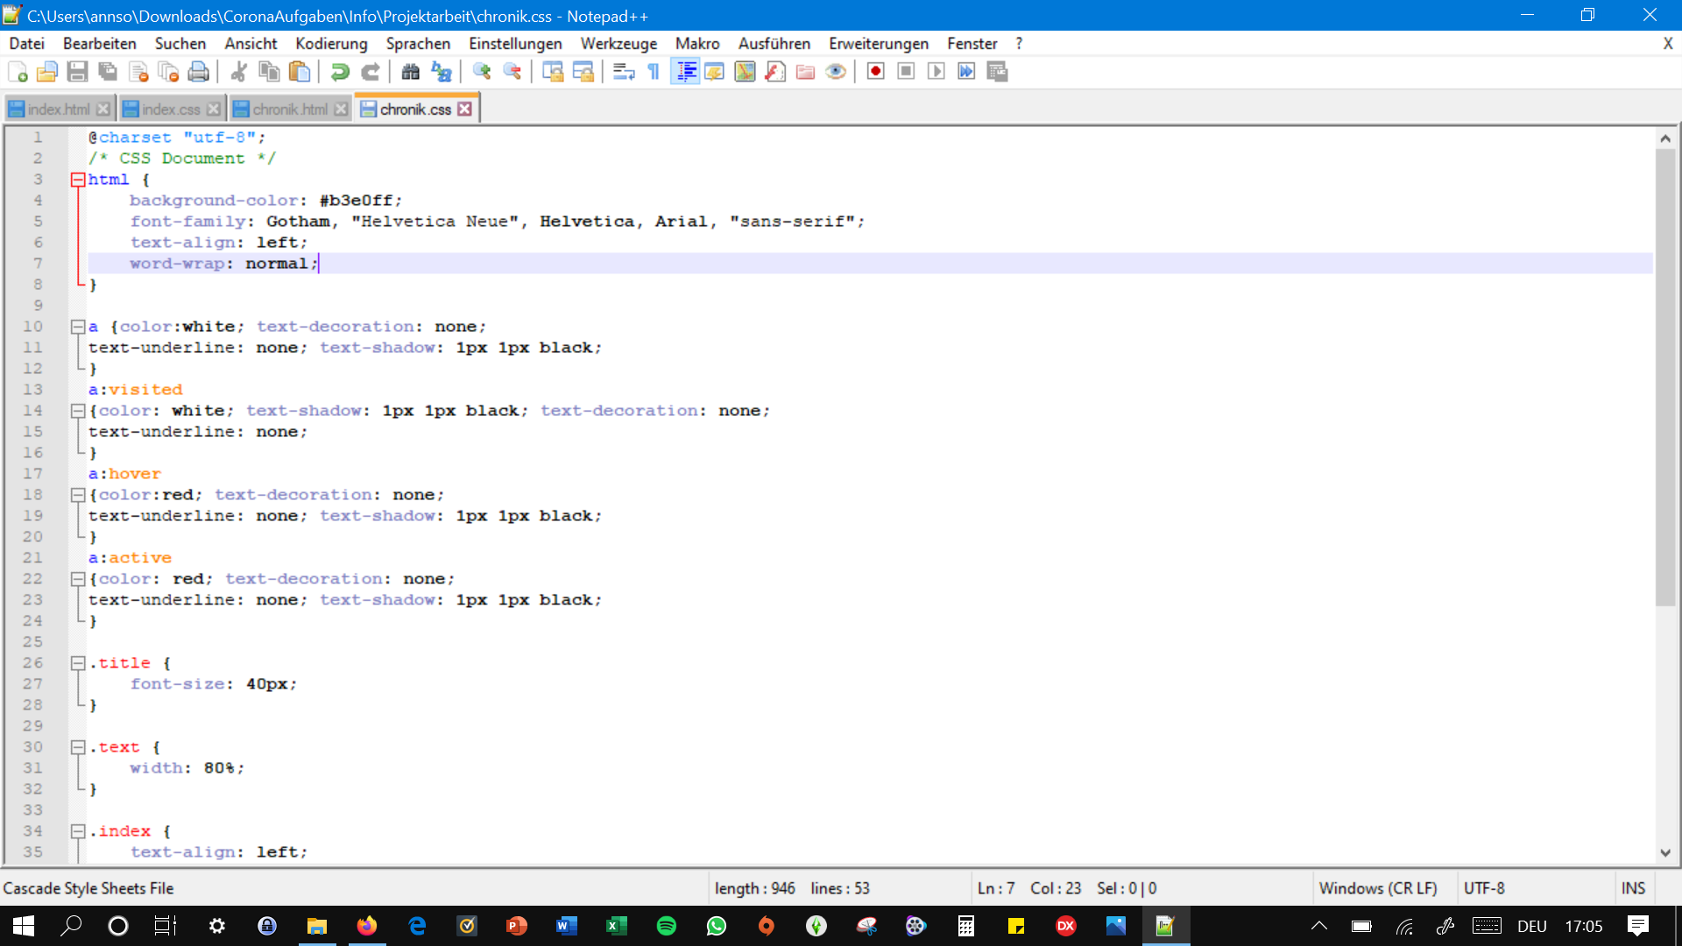
Task: Zoom in using the magnifier toolbar icon
Action: (x=481, y=71)
